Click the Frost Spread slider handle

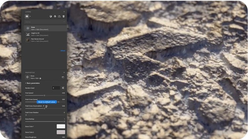click(x=44, y=96)
